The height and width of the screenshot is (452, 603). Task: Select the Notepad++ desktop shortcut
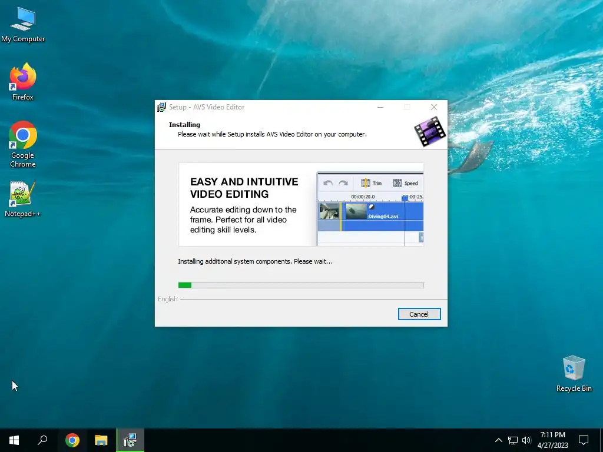click(x=23, y=199)
